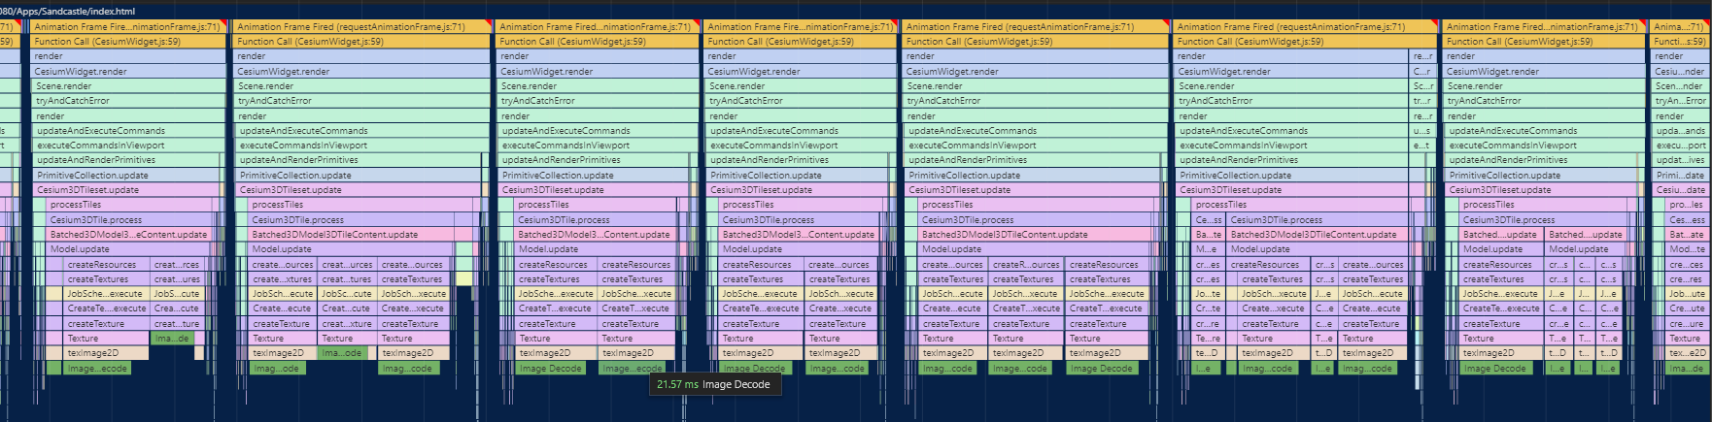Select the 'Cre...ute' flame bar

coord(1686,308)
